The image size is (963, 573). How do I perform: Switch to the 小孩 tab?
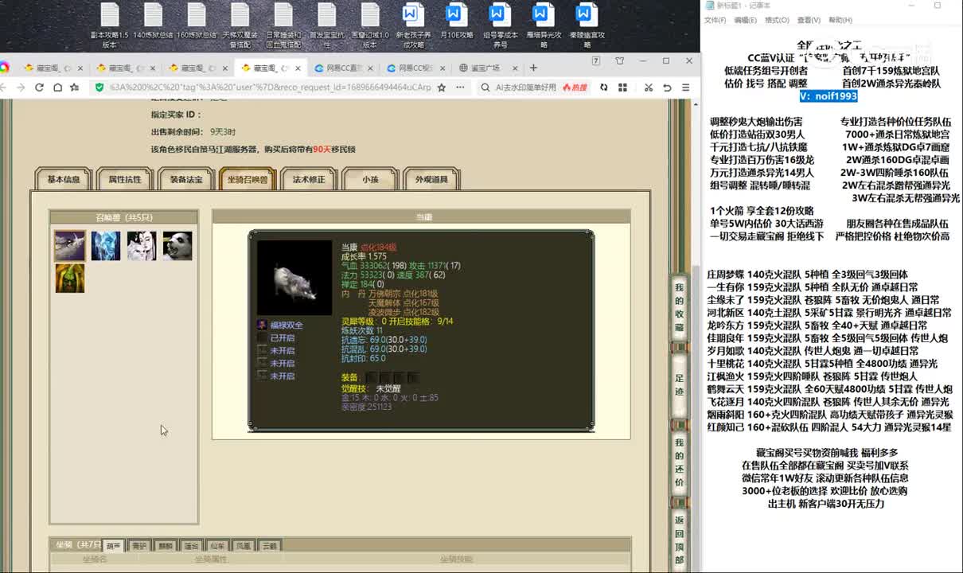(x=370, y=180)
